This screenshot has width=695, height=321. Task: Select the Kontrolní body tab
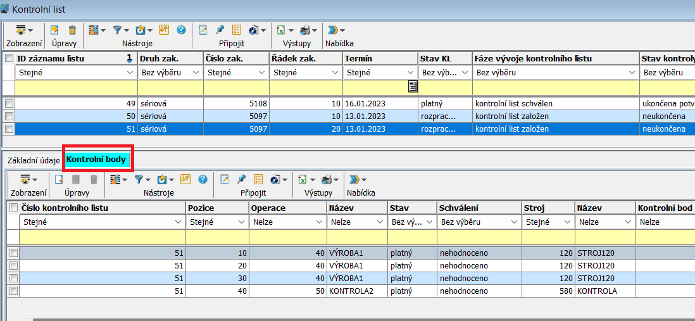[x=96, y=160]
